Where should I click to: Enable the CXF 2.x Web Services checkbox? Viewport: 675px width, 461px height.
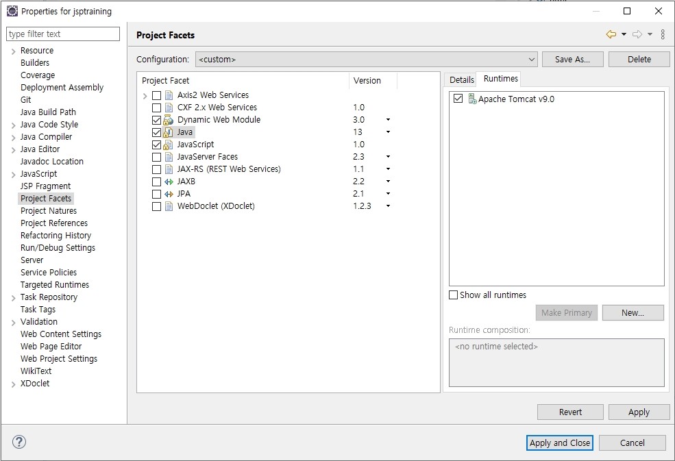tap(157, 108)
